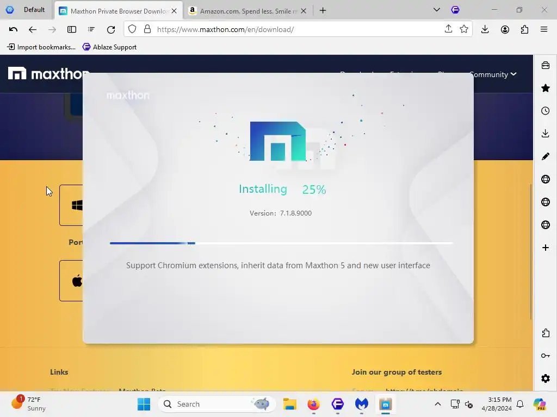
Task: Open File Explorer from taskbar
Action: click(x=289, y=404)
